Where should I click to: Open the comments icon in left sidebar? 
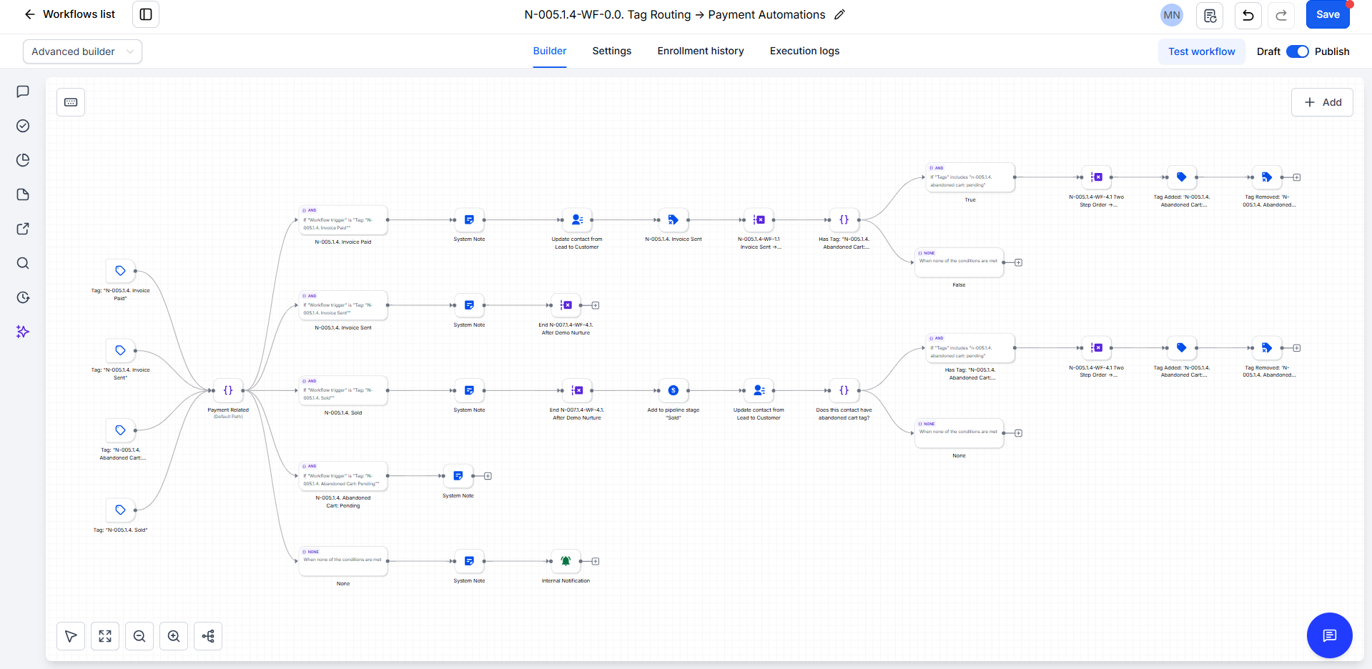point(23,91)
